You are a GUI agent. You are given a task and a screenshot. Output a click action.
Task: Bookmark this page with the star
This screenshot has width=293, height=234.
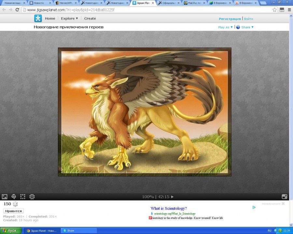click(274, 10)
